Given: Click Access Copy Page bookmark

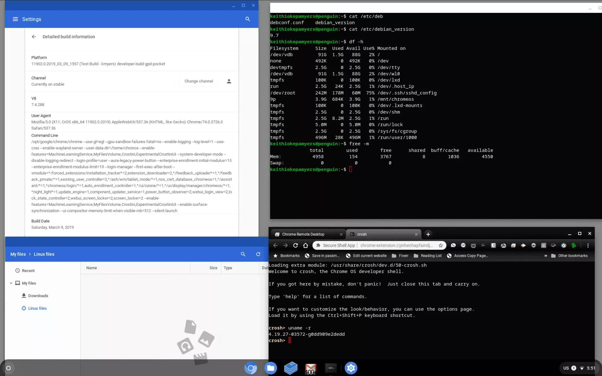Looking at the screenshot, I should (x=467, y=256).
